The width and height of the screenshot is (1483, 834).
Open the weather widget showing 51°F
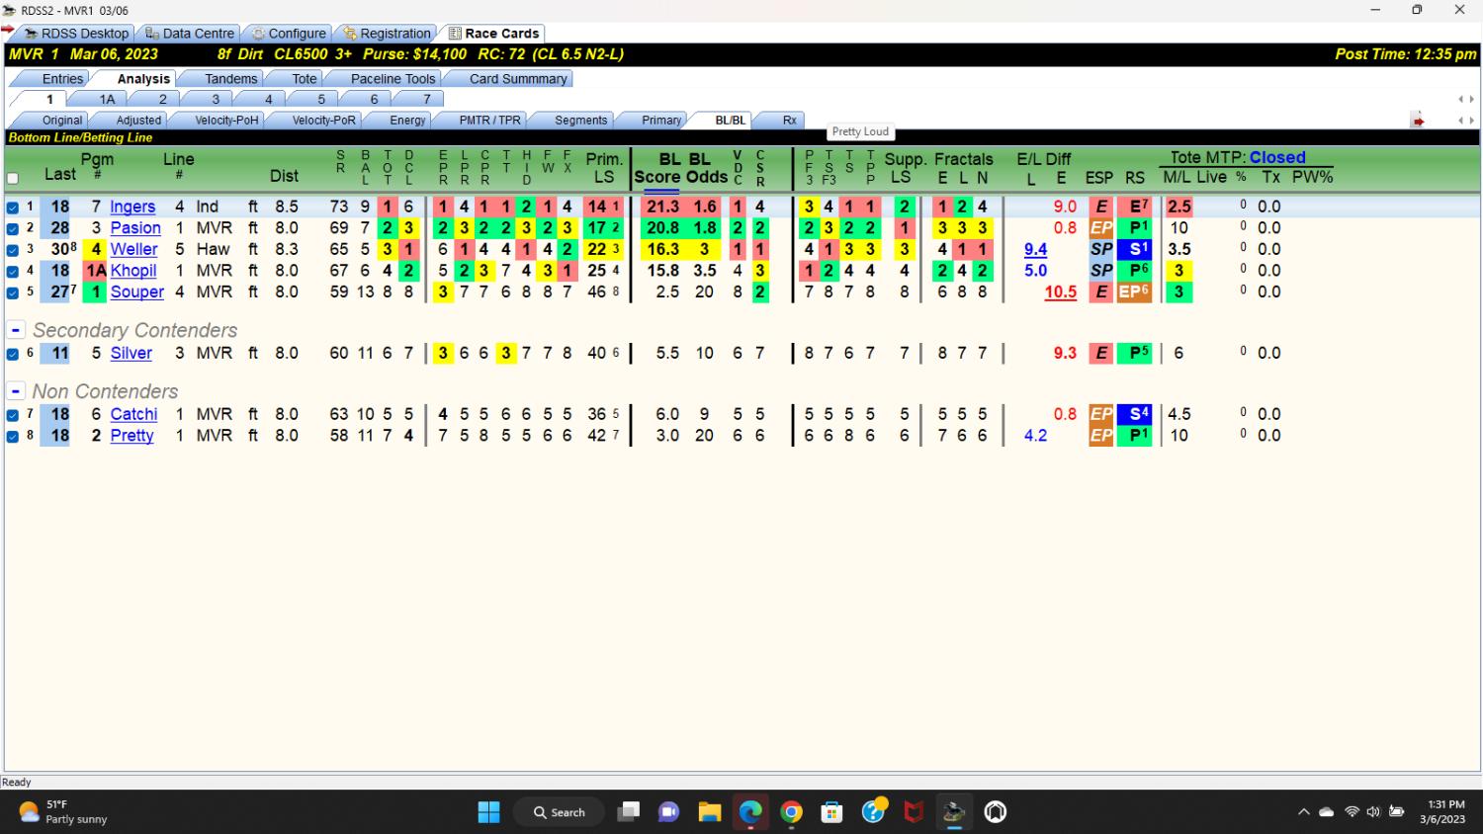(63, 812)
